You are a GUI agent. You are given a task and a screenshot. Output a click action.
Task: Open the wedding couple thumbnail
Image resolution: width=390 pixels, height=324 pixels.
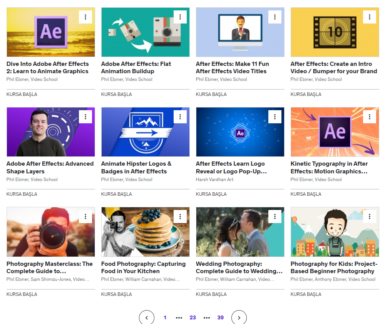click(x=240, y=232)
